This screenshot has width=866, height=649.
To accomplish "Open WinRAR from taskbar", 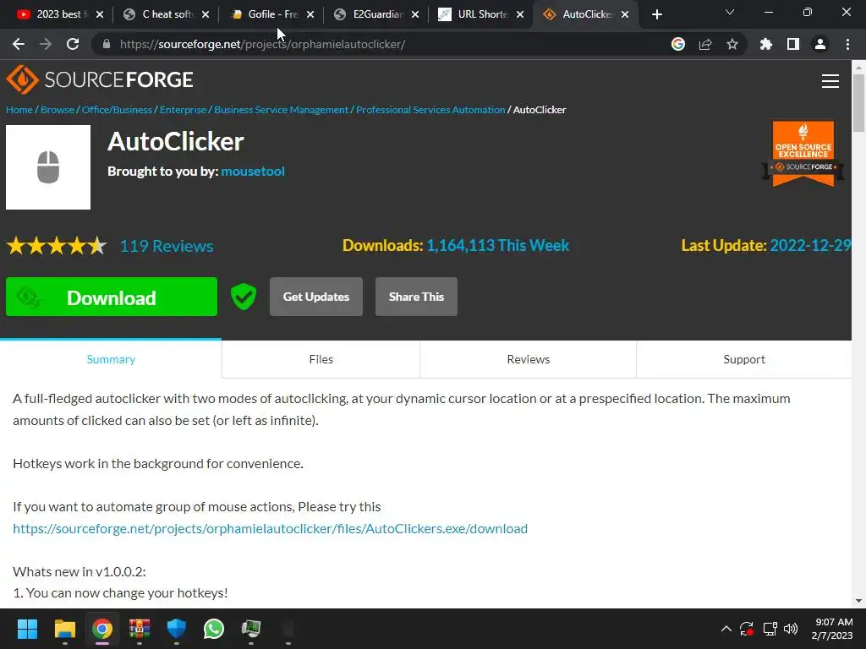I will tap(140, 629).
